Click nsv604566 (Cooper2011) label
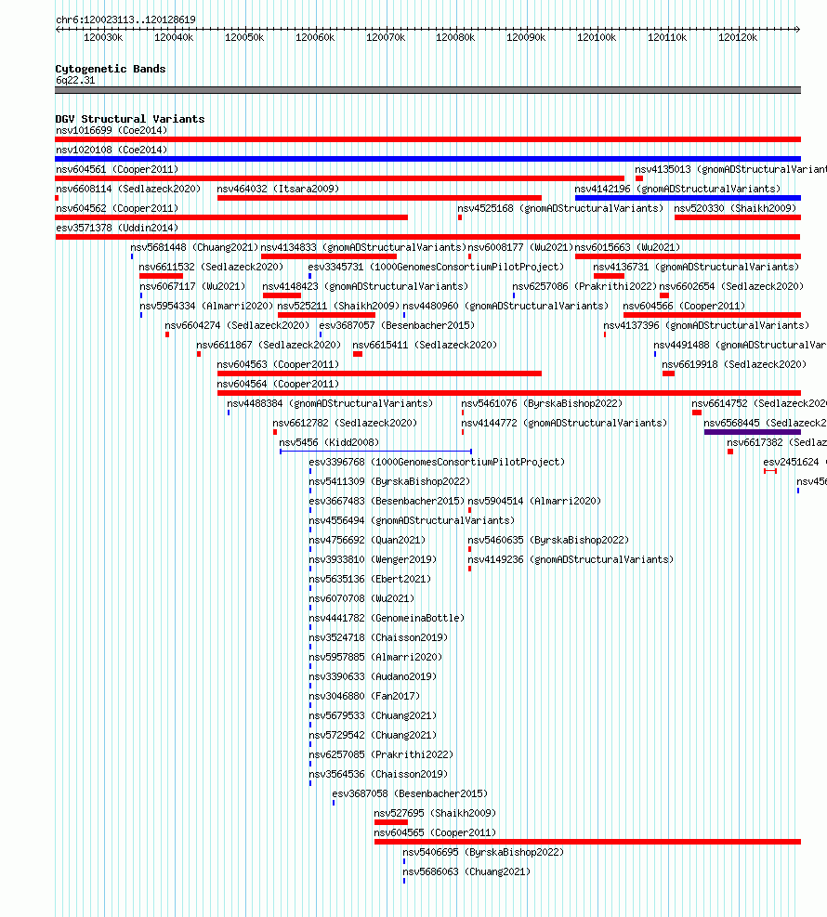The height and width of the screenshot is (917, 827). (684, 306)
